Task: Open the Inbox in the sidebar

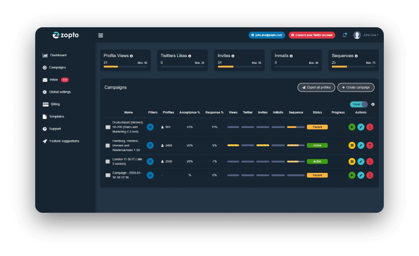Action: (56, 80)
